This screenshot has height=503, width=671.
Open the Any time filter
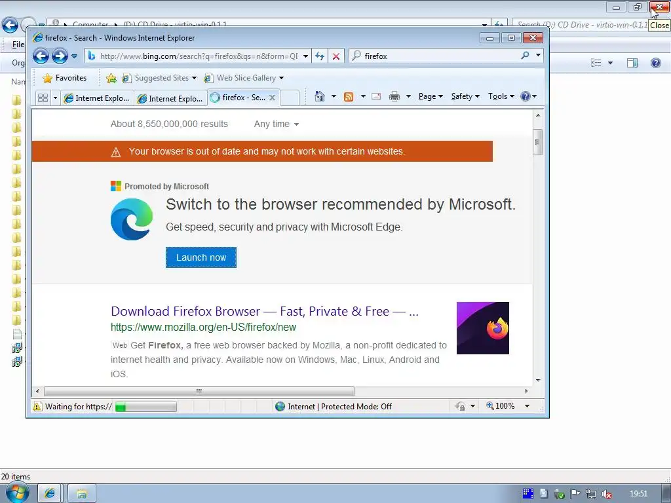pyautogui.click(x=276, y=124)
